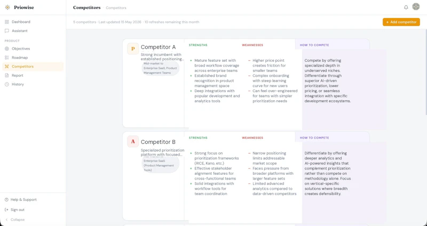Click the Priowise sun logo icon
This screenshot has height=226, width=427.
(x=7, y=7)
